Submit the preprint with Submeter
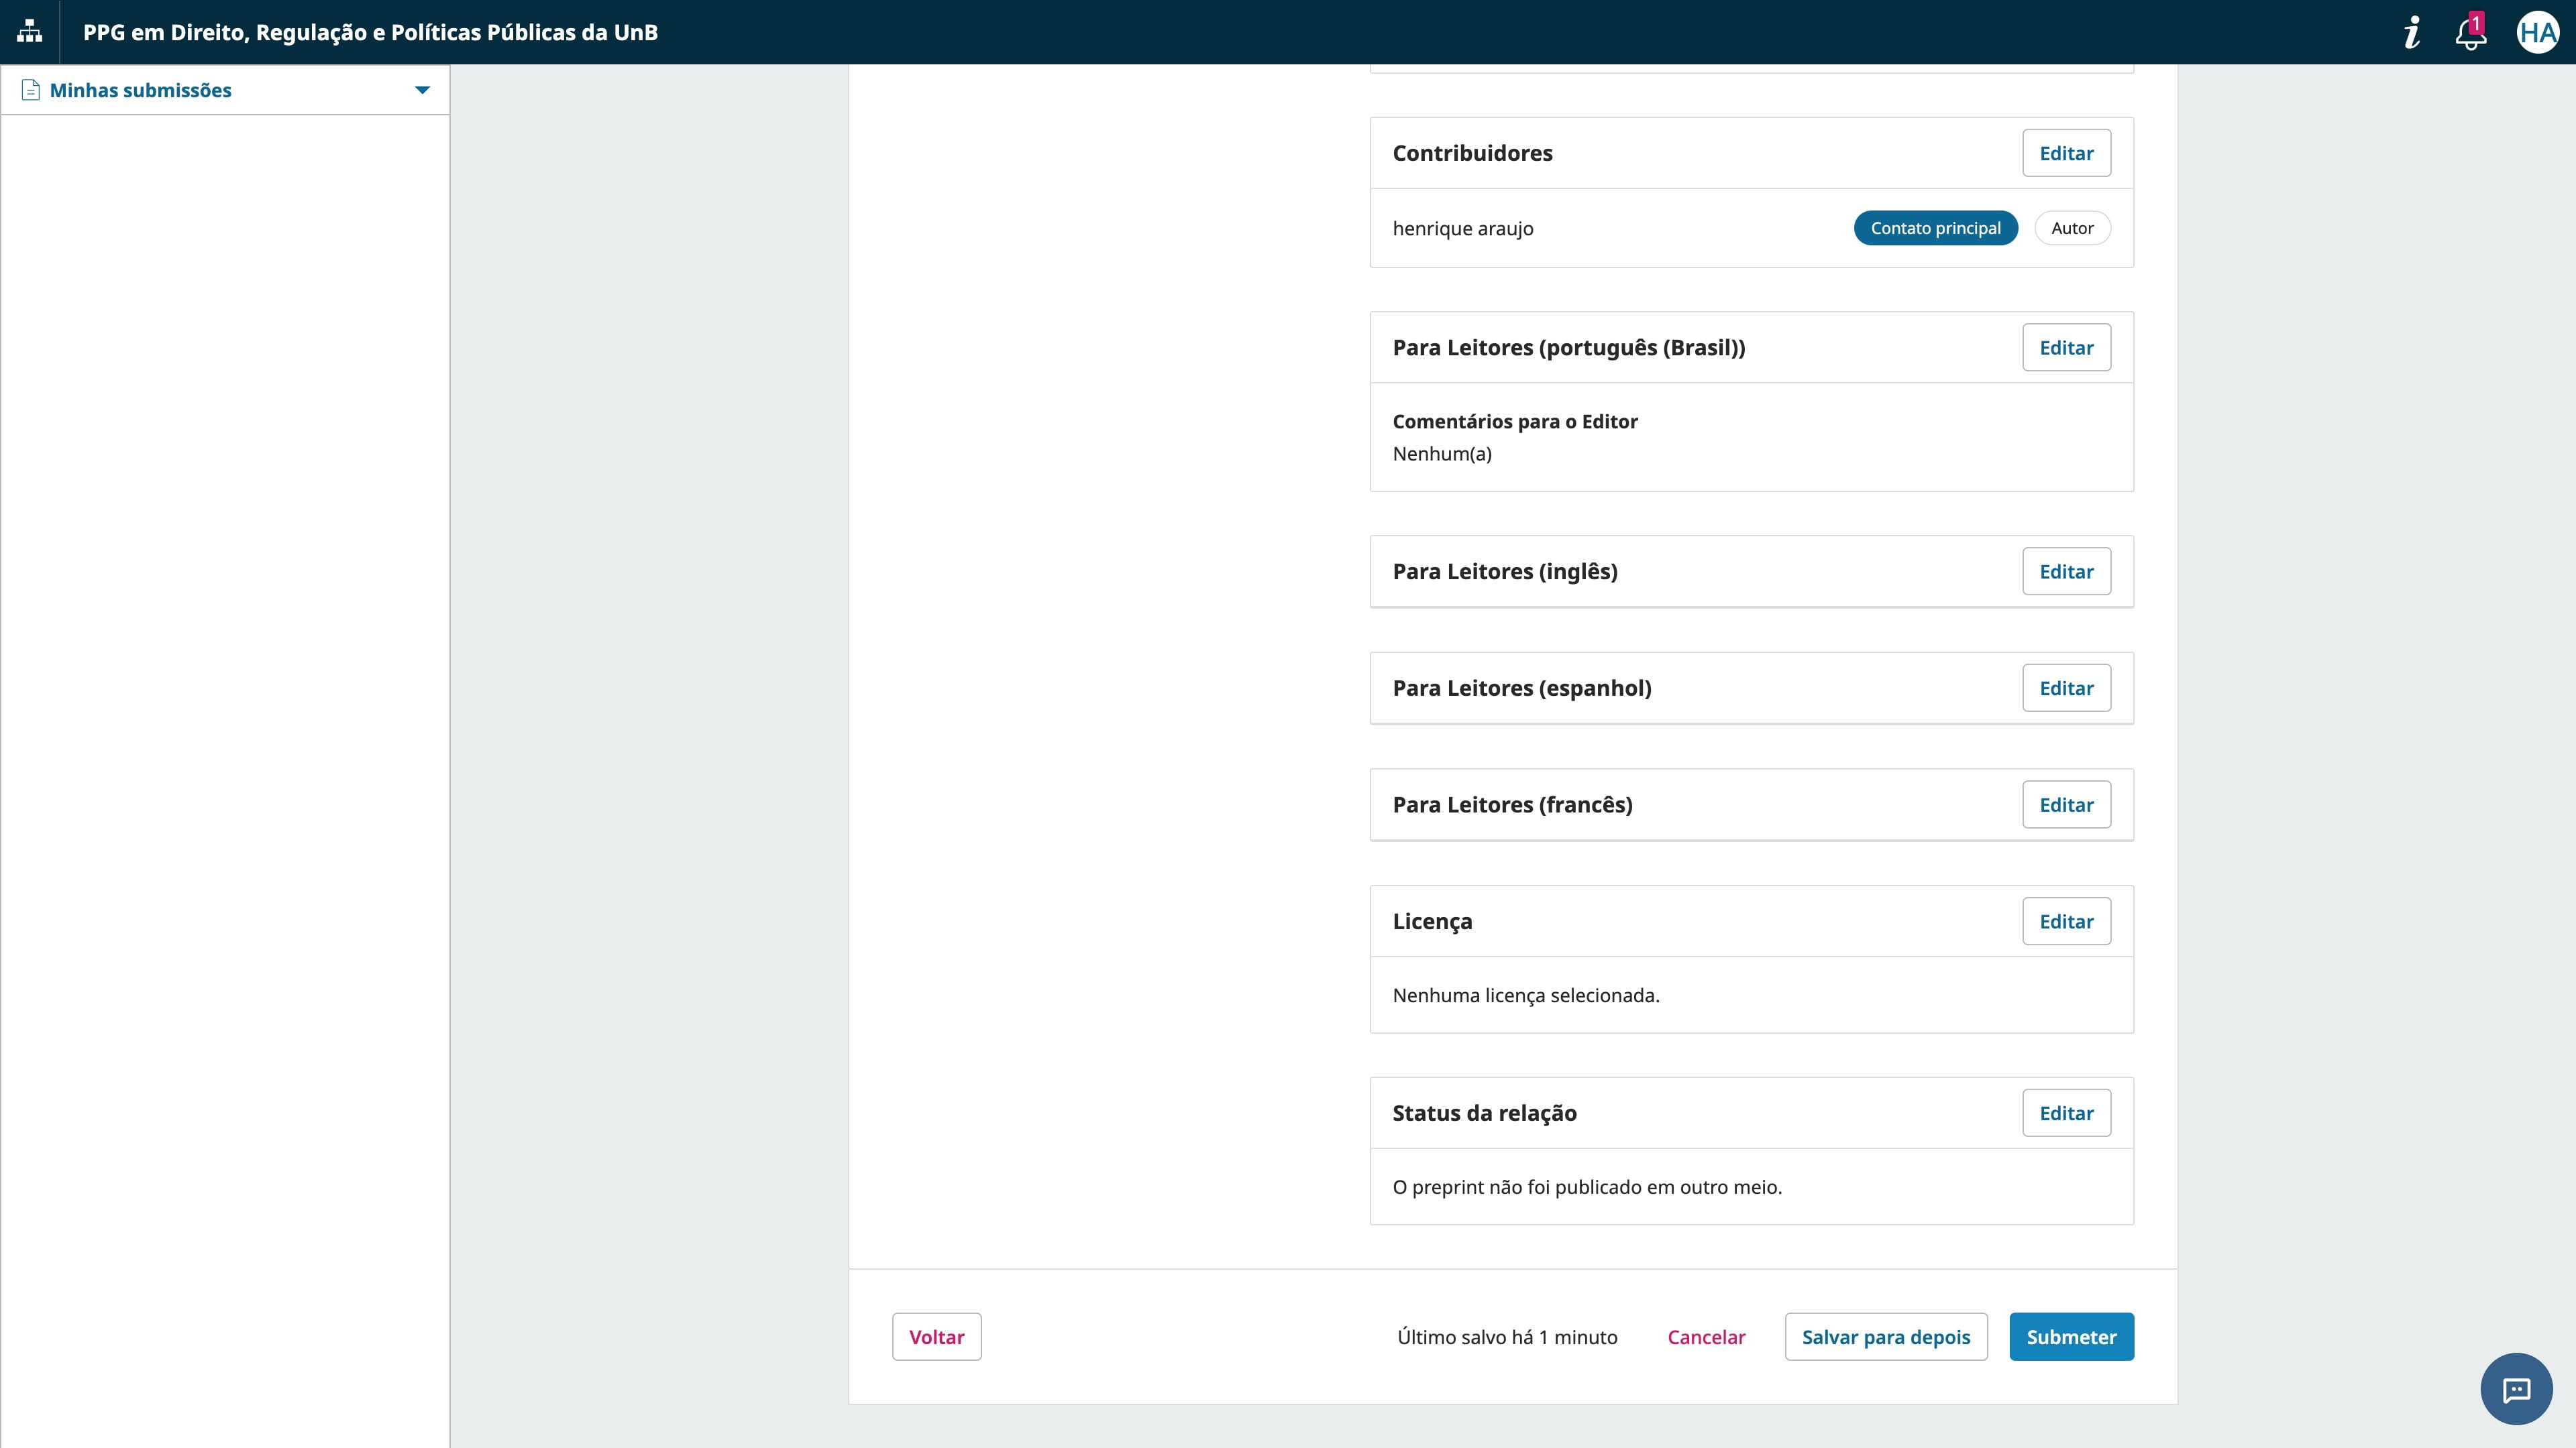 (x=2071, y=1336)
